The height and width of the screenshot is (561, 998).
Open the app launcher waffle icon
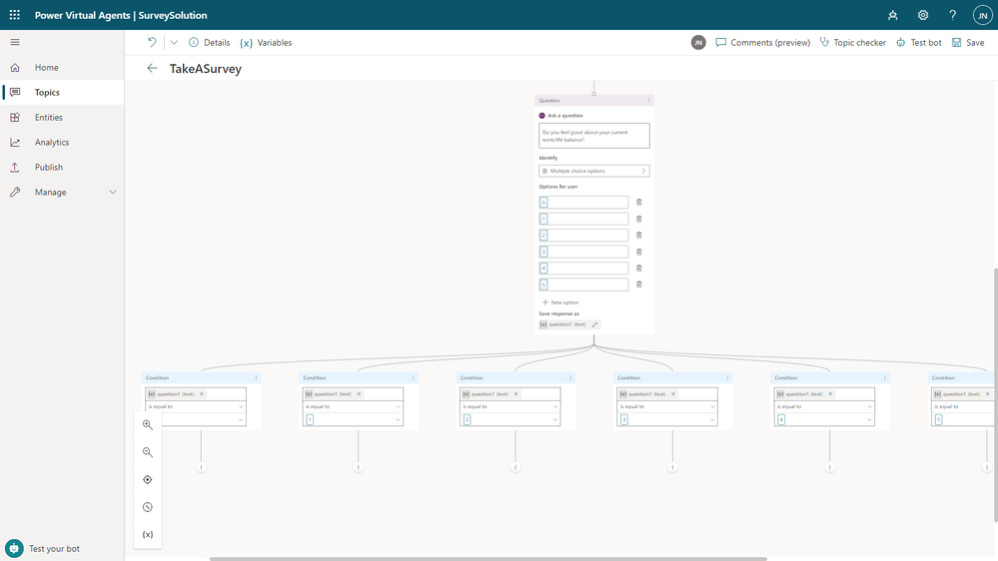click(15, 15)
